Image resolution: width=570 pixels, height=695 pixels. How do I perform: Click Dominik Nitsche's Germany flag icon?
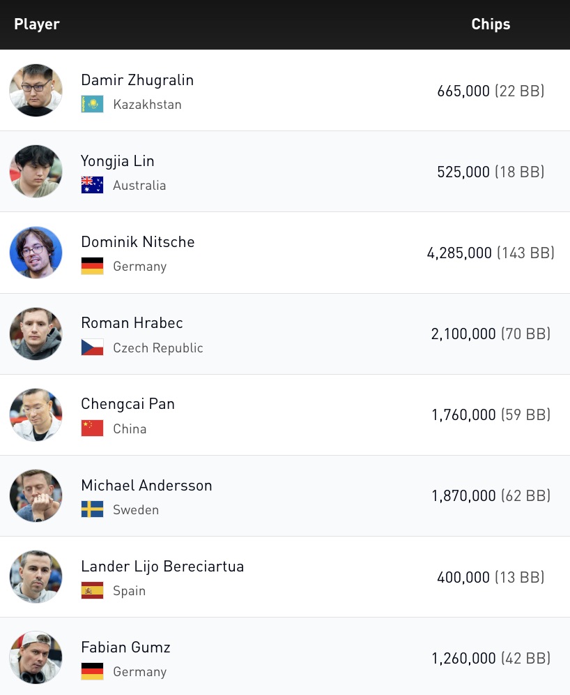click(92, 267)
